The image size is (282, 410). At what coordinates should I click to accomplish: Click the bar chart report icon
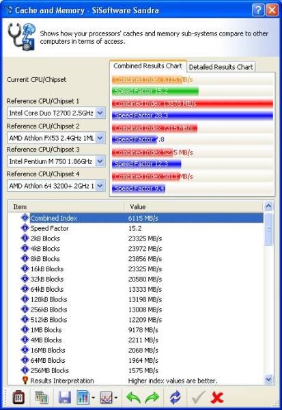(x=83, y=398)
